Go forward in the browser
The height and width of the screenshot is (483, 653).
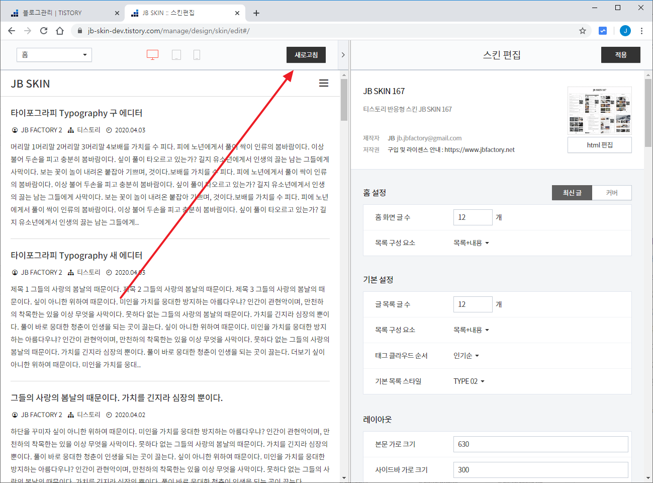[x=28, y=31]
